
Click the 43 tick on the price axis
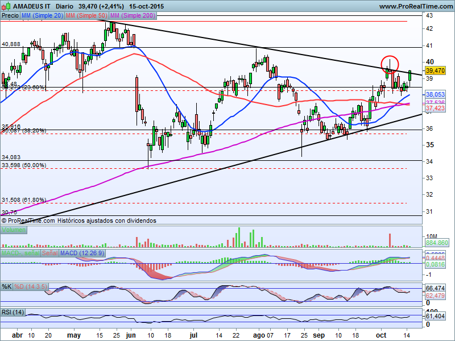(x=429, y=15)
